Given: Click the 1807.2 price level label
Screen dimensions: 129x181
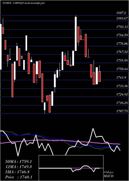Looking at the screenshot, I should [x=121, y=13].
